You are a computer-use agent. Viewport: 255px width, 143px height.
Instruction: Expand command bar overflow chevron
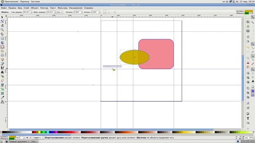248,128
